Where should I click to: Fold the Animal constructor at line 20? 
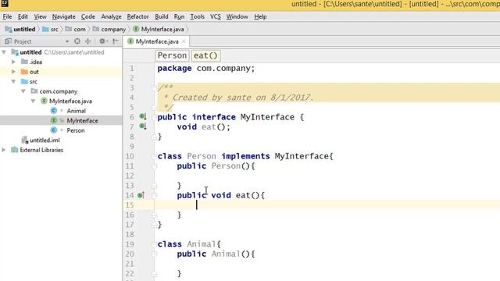tap(154, 254)
